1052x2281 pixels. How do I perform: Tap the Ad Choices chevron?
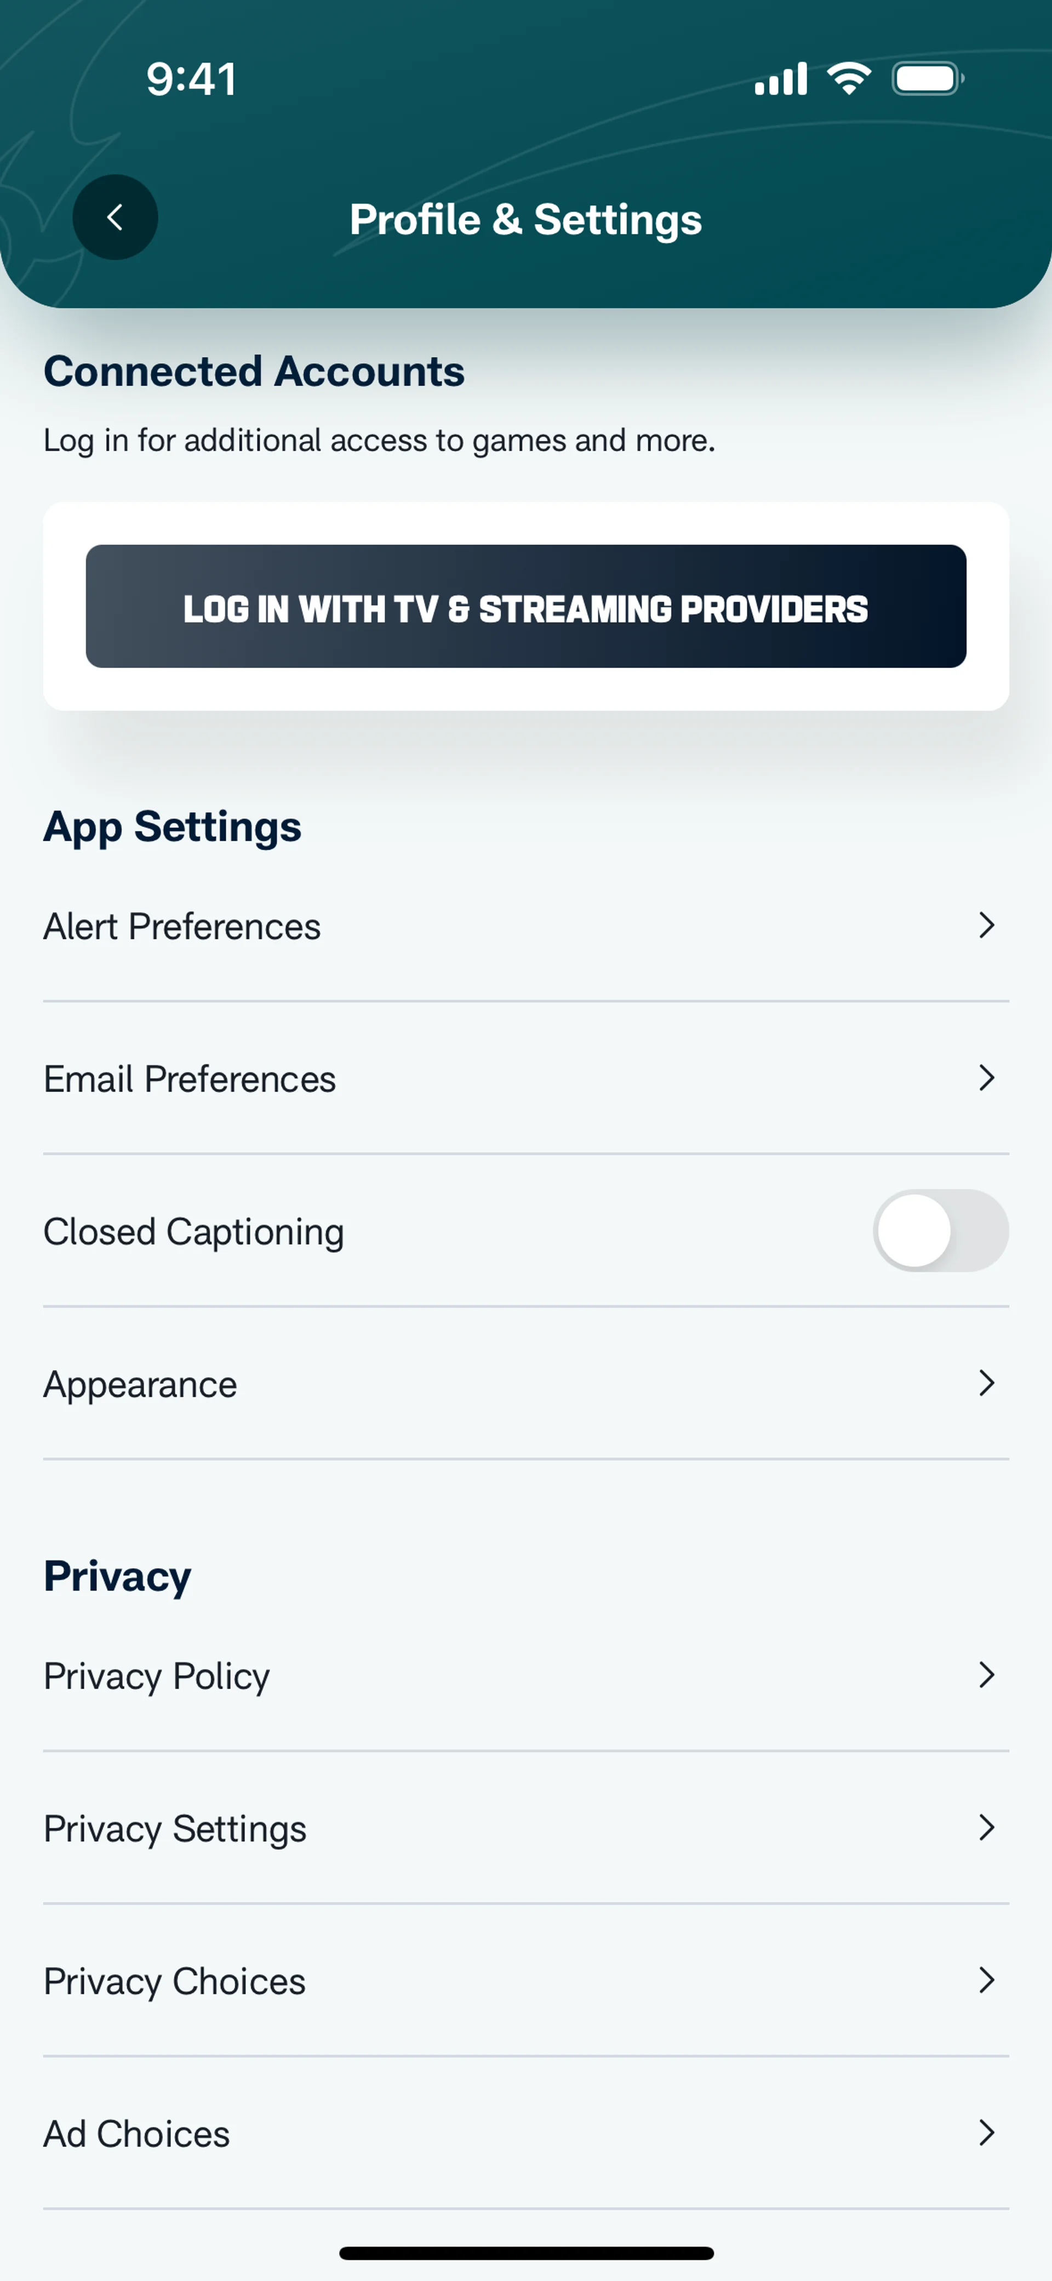pos(986,2132)
